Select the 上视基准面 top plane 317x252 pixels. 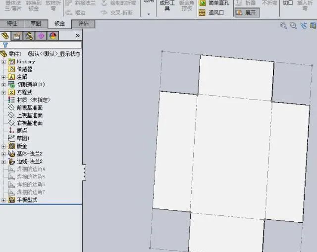click(30, 115)
